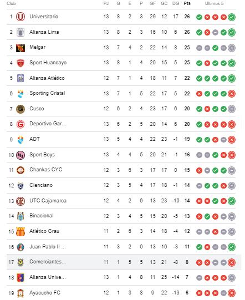Select the Sport Huancayo red shield icon
245x300 pixels.
(x=21, y=63)
